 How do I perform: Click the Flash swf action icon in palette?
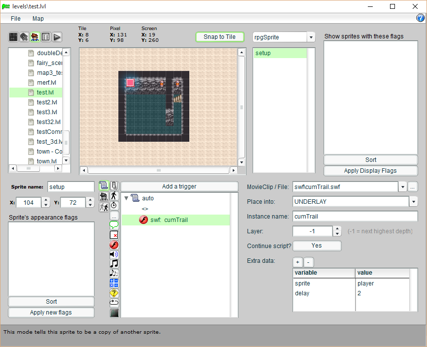(x=114, y=245)
